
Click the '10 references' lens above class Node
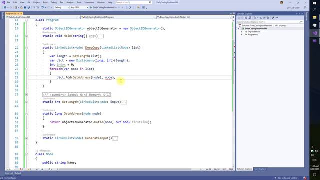click(43, 151)
